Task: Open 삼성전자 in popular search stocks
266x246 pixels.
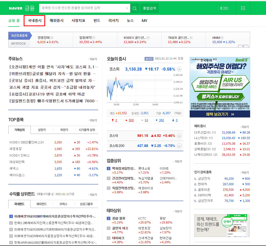Action: (x=204, y=179)
